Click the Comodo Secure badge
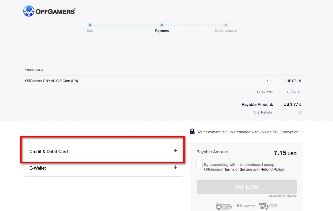333x211 pixels. pos(223,206)
